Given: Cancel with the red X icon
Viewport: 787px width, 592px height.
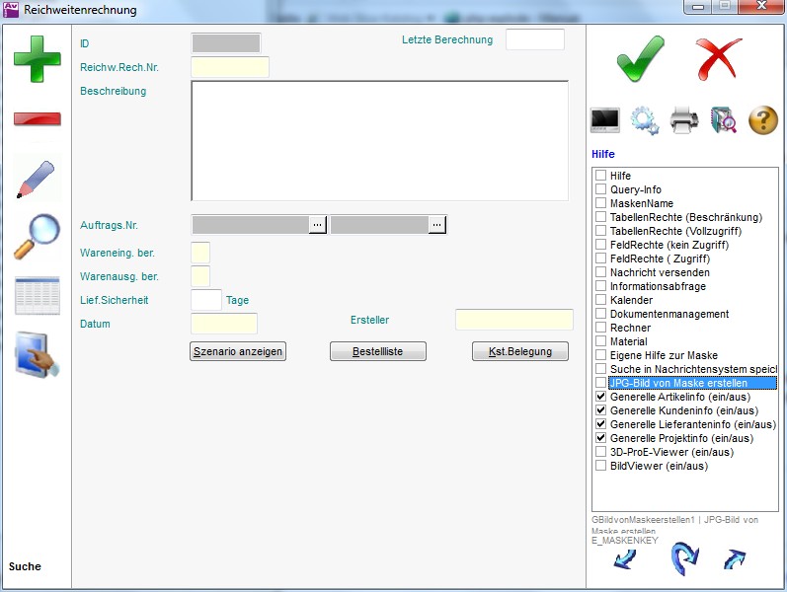Looking at the screenshot, I should point(718,58).
